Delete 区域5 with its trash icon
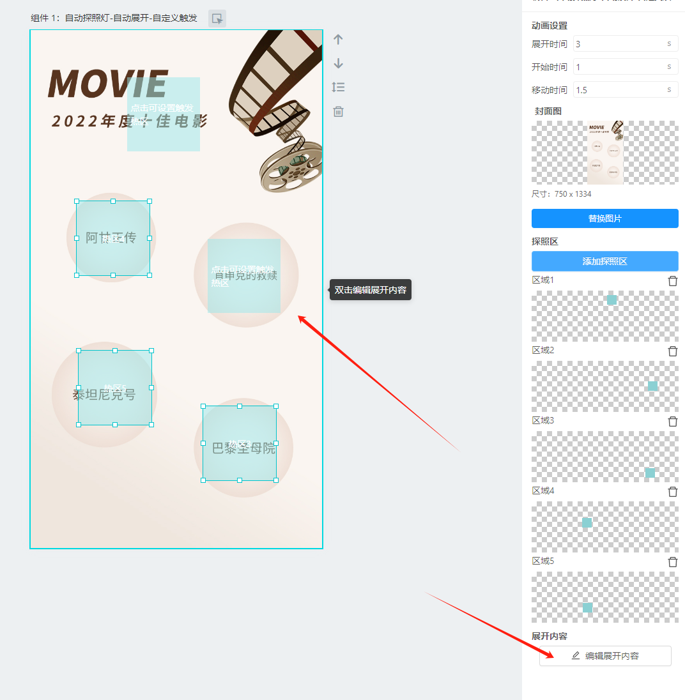This screenshot has width=685, height=700. point(672,562)
